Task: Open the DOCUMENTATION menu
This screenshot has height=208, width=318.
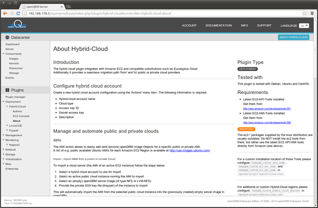Action: 218,25
